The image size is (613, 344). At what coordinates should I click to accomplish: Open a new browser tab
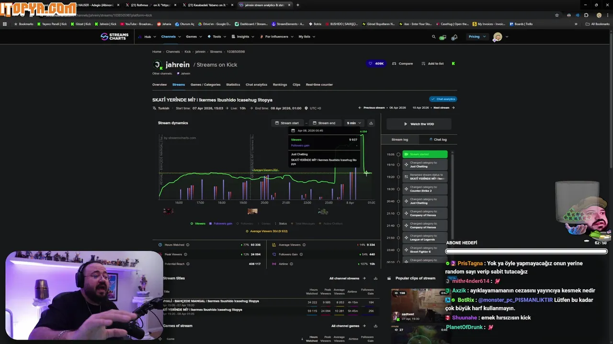click(x=298, y=5)
